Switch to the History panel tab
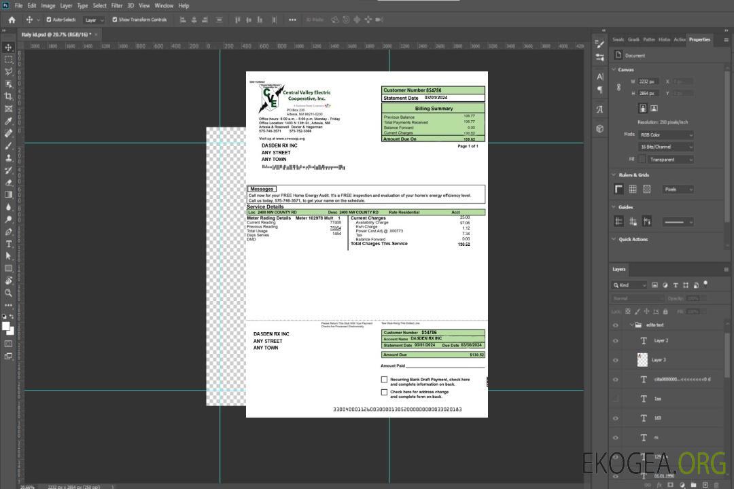This screenshot has width=734, height=489. (664, 39)
